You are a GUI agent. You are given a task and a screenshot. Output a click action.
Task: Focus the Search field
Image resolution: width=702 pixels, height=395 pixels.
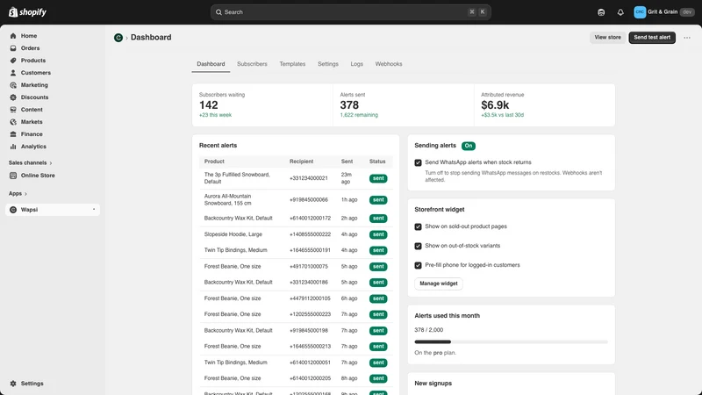[x=350, y=12]
